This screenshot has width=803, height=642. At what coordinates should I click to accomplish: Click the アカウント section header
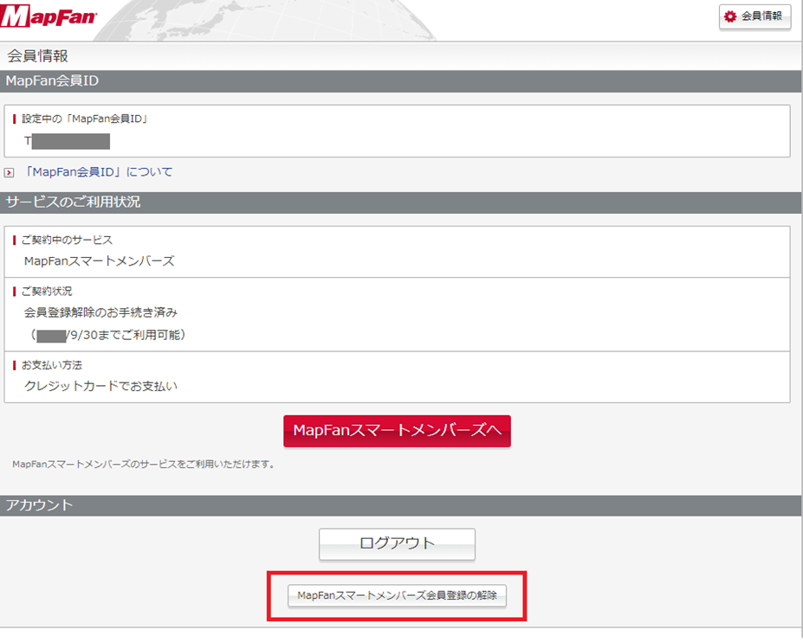[400, 505]
